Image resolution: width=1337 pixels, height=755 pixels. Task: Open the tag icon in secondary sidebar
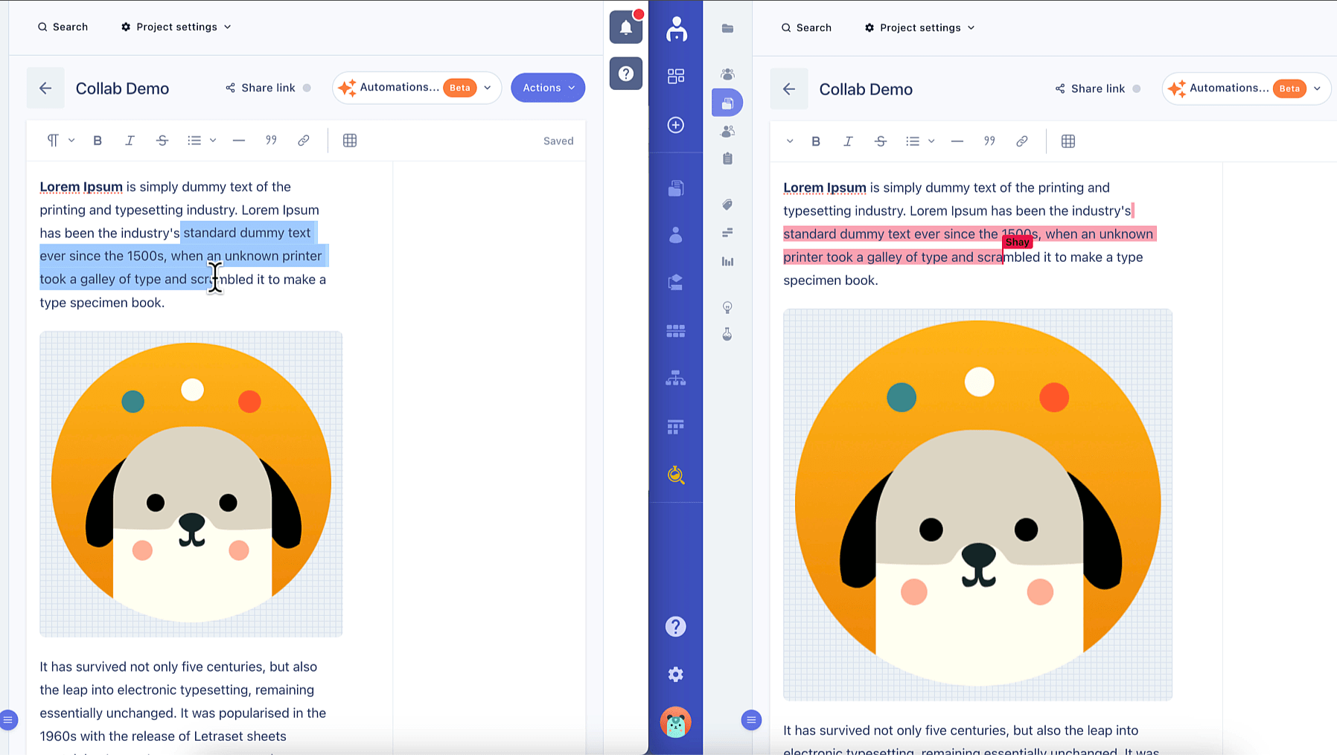[727, 205]
